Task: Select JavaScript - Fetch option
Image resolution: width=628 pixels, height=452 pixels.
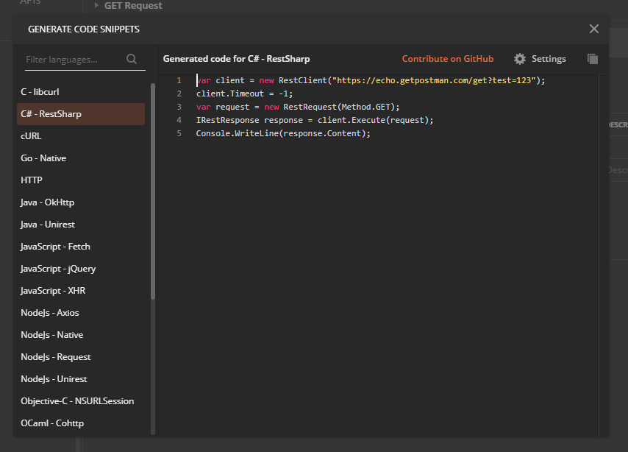Action: (81, 247)
